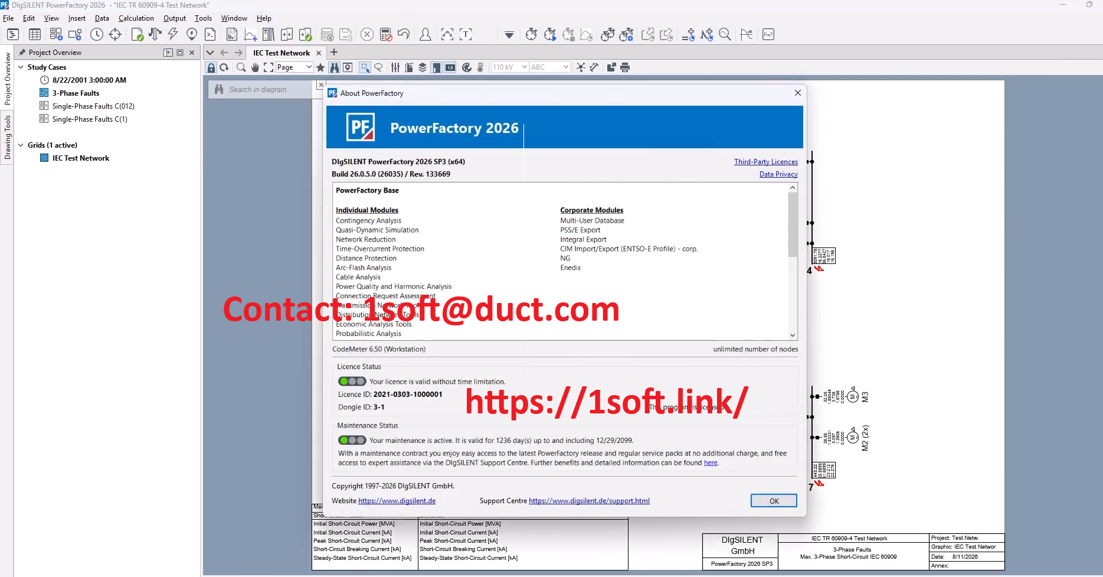Image resolution: width=1103 pixels, height=577 pixels.
Task: Open the ABC phase dropdown
Action: 549,67
